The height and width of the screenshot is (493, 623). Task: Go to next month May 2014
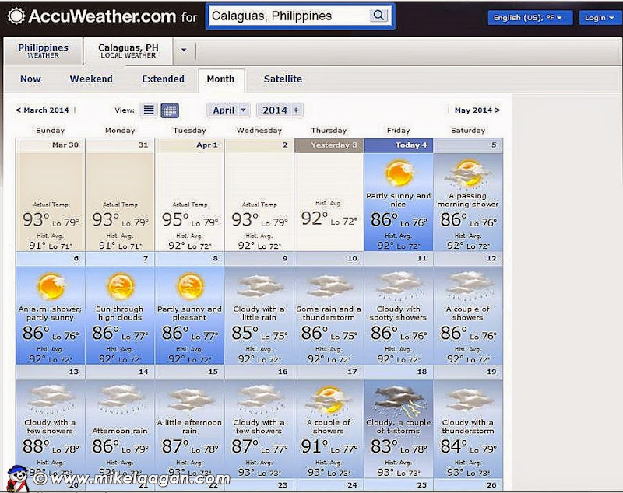point(477,110)
